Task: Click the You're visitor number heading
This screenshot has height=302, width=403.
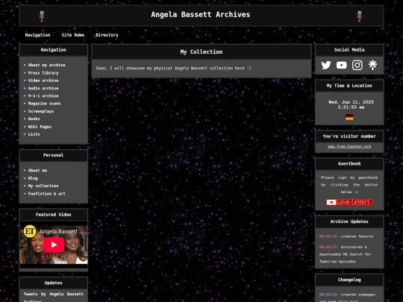Action: [x=349, y=136]
